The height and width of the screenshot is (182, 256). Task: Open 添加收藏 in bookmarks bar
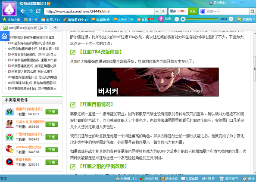pos(11,20)
